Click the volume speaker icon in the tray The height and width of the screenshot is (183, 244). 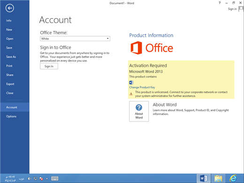pos(30,178)
